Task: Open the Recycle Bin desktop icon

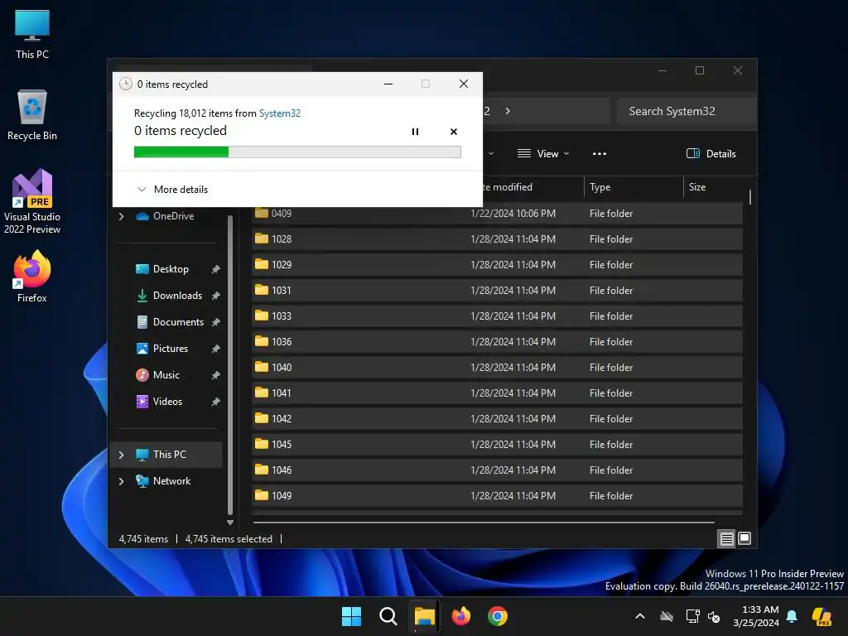Action: (x=32, y=115)
